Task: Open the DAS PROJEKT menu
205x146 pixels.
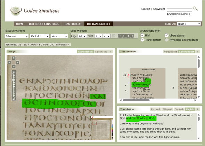Action: [73, 24]
